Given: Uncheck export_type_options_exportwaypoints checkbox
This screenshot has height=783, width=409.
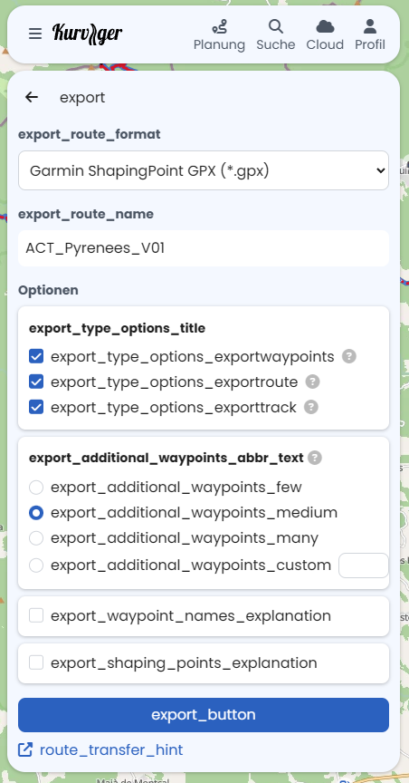Looking at the screenshot, I should coord(36,356).
